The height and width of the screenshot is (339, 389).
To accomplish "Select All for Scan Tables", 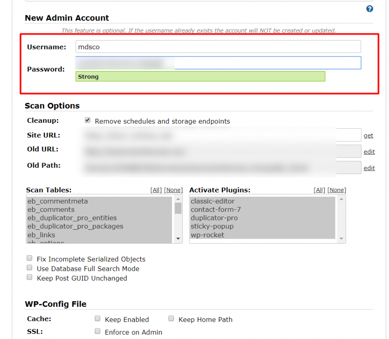I will pyautogui.click(x=156, y=190).
